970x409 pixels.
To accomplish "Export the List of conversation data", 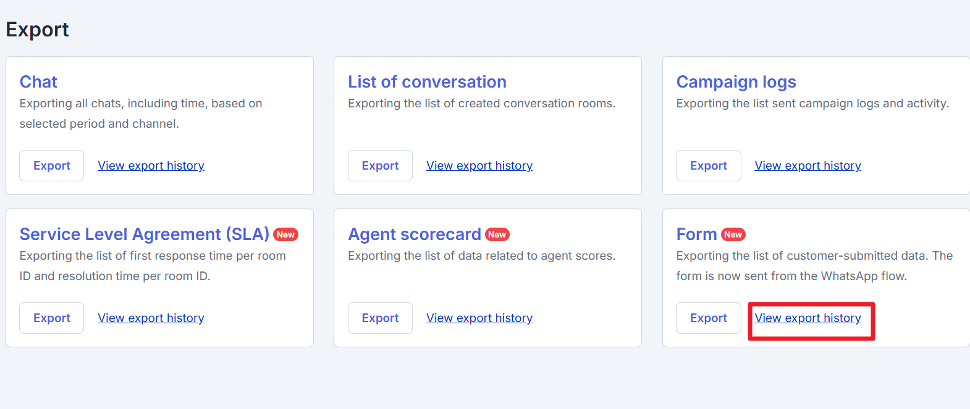I will click(380, 165).
